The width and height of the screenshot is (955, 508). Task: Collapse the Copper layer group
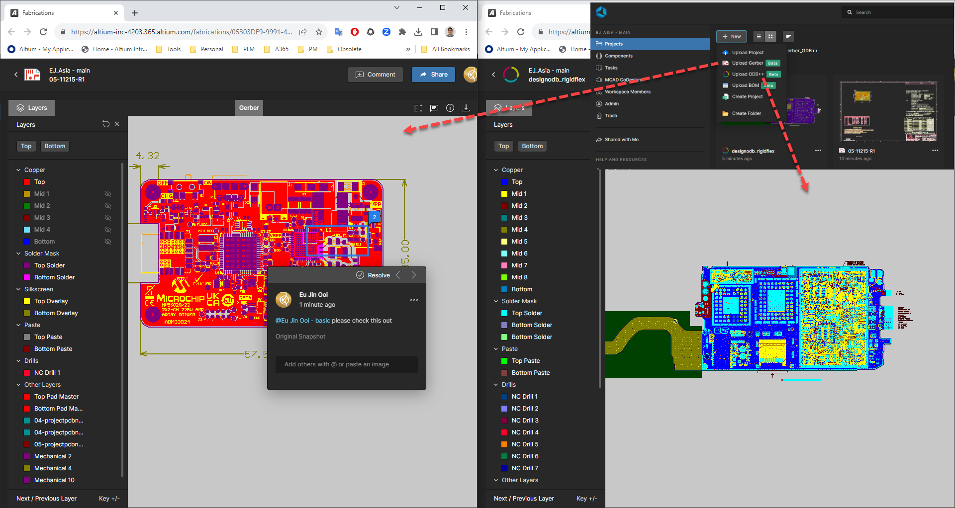coord(18,170)
